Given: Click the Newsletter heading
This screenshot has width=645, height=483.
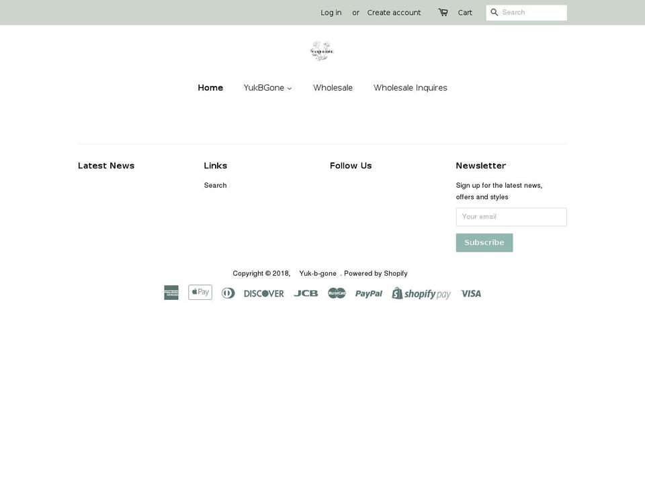Looking at the screenshot, I should pyautogui.click(x=480, y=166).
